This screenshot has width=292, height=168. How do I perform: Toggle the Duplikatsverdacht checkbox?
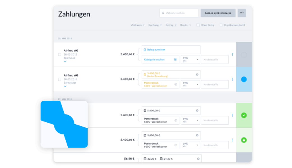(x=221, y=25)
